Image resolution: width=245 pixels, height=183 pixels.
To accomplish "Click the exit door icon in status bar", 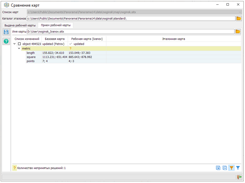I will (x=239, y=177).
